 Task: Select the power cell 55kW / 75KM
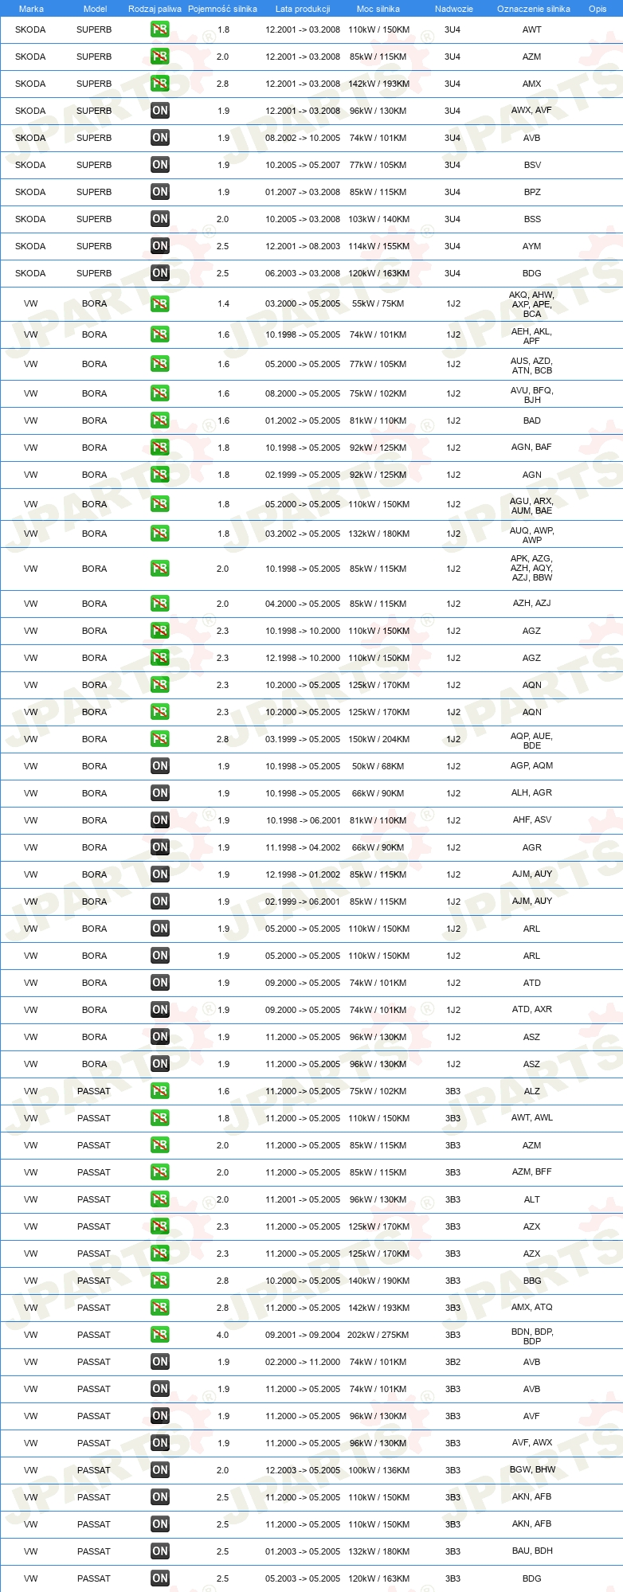378,303
